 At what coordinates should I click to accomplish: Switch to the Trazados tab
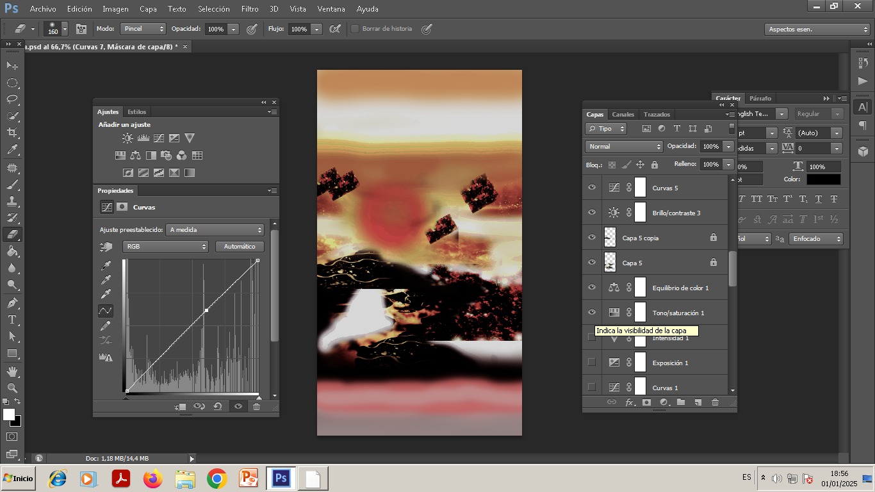point(657,114)
